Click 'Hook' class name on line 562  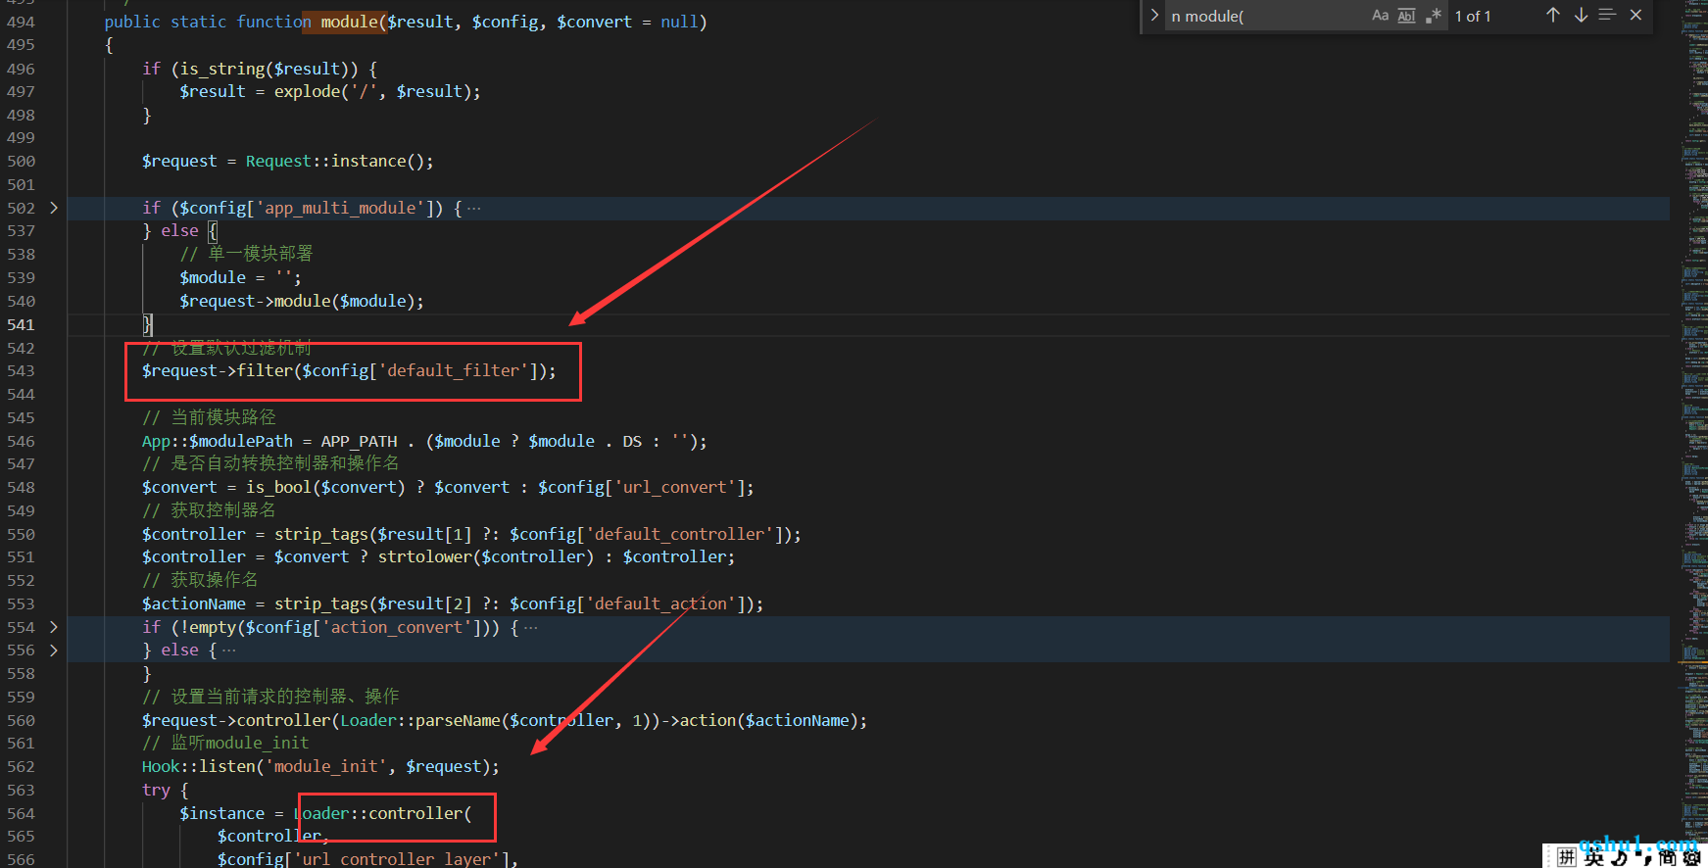tap(161, 766)
